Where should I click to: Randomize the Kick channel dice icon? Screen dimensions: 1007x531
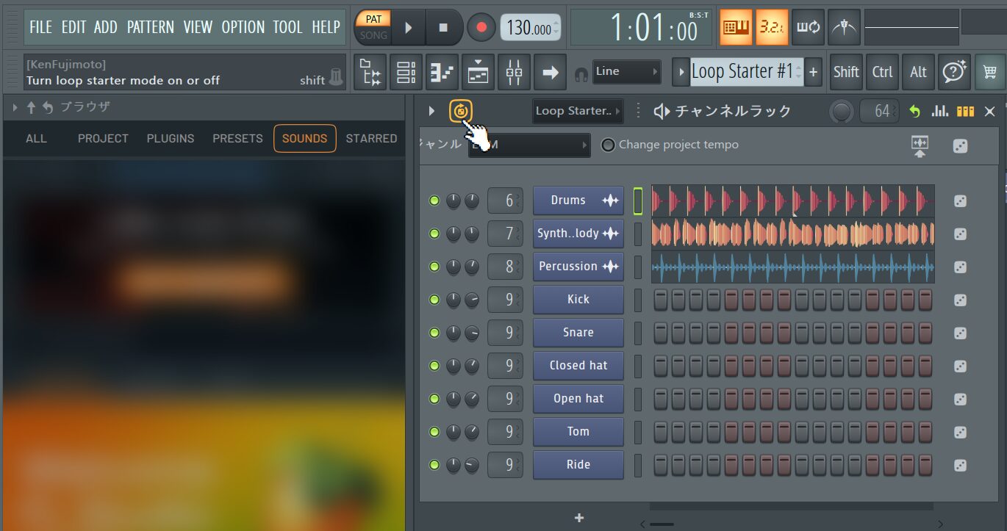[960, 300]
